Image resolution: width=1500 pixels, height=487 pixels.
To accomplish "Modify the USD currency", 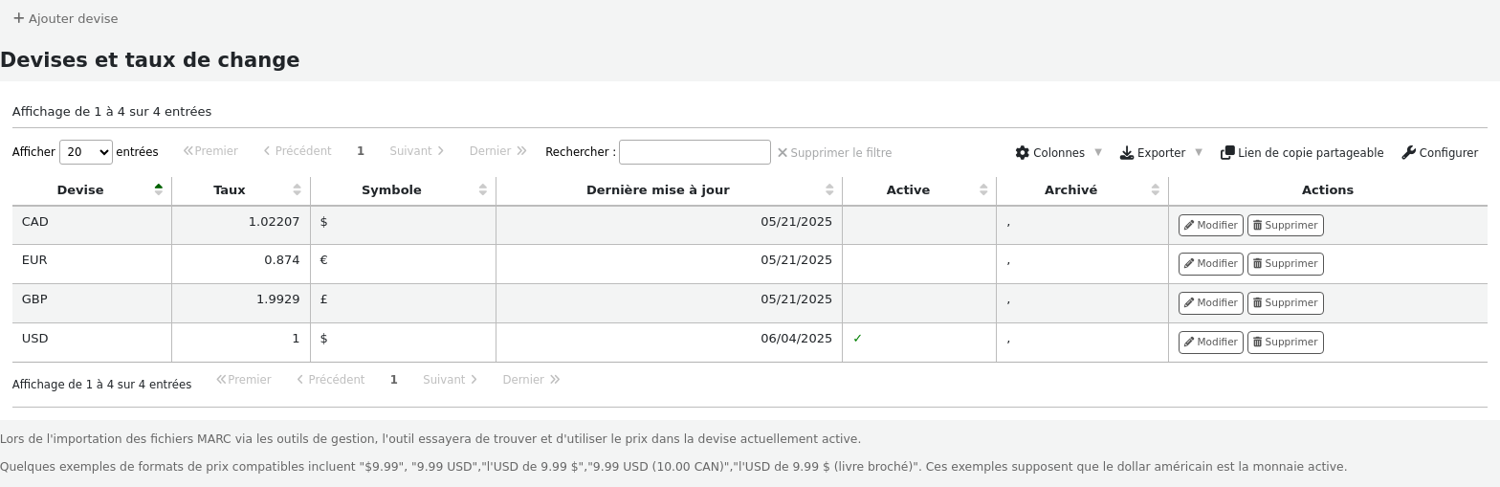I will click(x=1211, y=342).
